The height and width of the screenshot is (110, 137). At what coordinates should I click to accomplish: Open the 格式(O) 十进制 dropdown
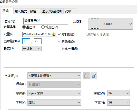click(x=32, y=49)
